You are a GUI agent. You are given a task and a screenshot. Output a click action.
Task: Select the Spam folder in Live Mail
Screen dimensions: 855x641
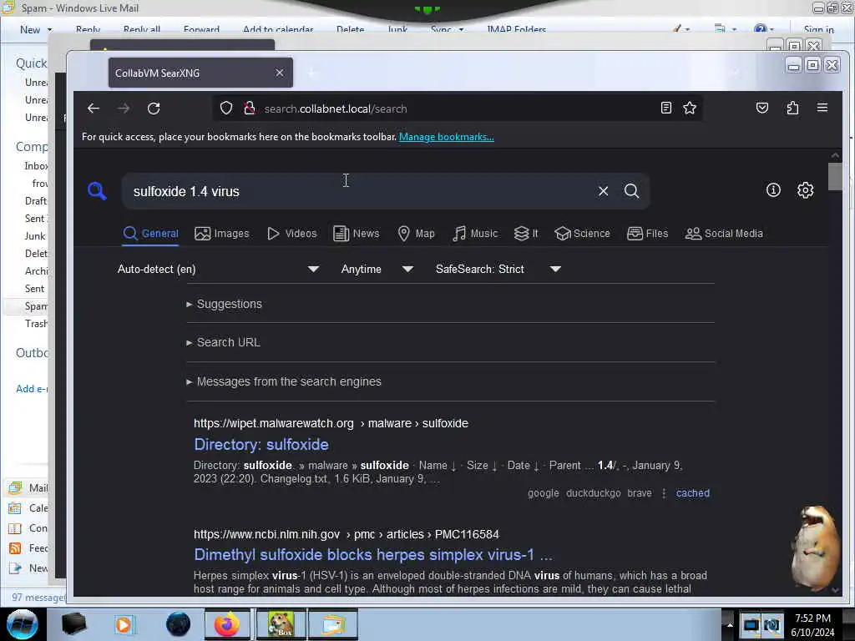[x=35, y=306]
